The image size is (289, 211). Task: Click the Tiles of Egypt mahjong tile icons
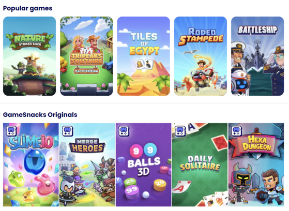pyautogui.click(x=144, y=64)
